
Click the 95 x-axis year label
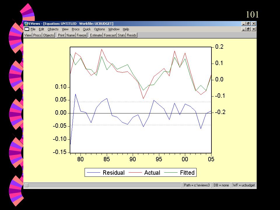point(159,159)
